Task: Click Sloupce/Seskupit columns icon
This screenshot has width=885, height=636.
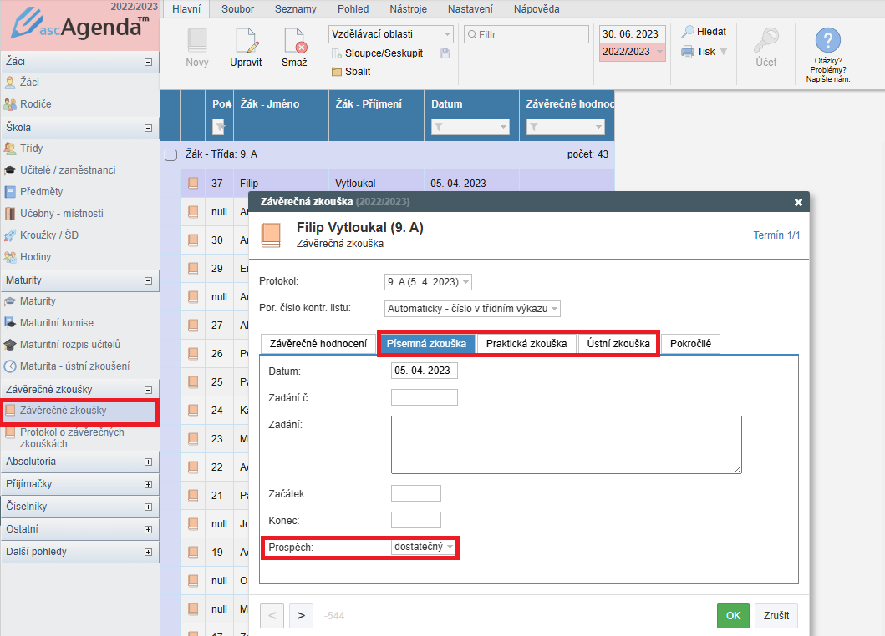Action: (337, 53)
